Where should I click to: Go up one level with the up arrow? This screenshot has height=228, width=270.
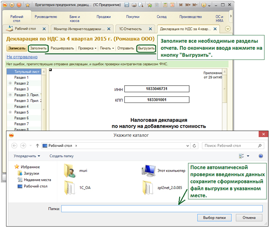click(37, 146)
